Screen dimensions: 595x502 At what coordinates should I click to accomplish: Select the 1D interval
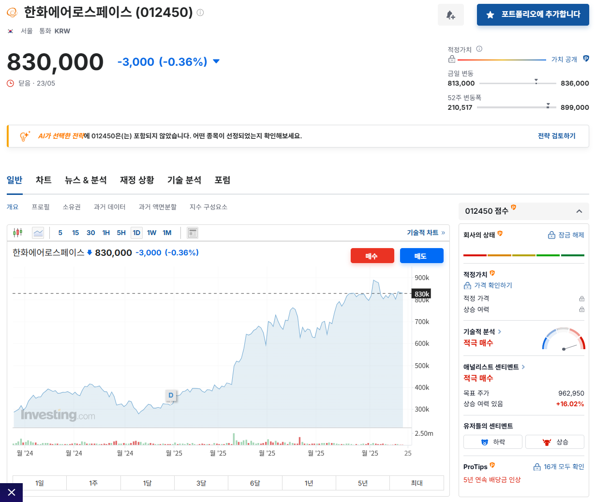coord(136,233)
